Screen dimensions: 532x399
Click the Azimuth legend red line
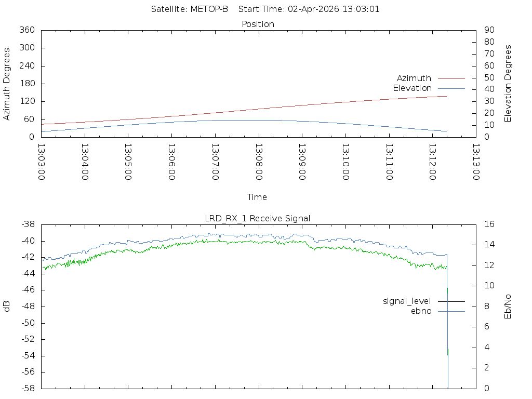(x=451, y=79)
